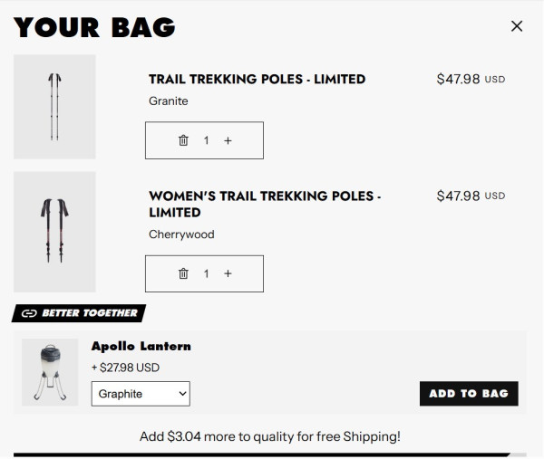Click the Apollo Lantern product image
This screenshot has width=544, height=459.
pyautogui.click(x=50, y=372)
